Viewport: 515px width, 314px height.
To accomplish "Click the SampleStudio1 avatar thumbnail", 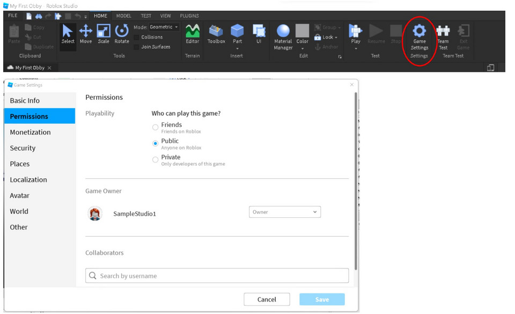I will pyautogui.click(x=95, y=214).
